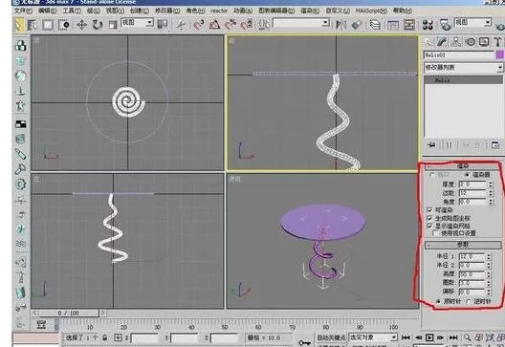Switch to the Modify command panel tab

click(x=442, y=42)
